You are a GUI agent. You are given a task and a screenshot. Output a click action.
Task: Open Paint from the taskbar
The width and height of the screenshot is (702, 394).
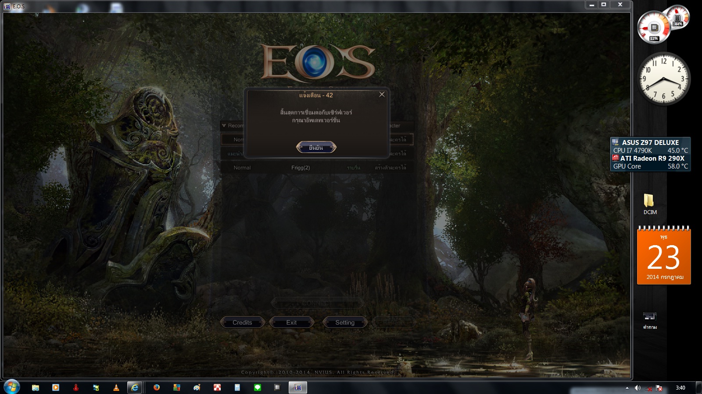tap(197, 387)
